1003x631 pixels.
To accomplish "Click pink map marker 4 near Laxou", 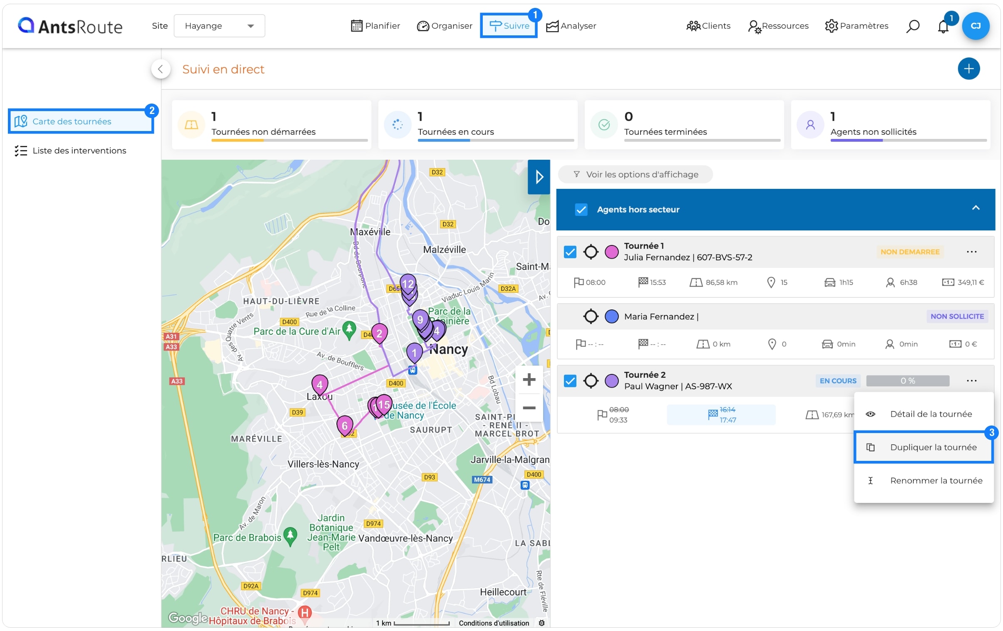I will tap(320, 386).
